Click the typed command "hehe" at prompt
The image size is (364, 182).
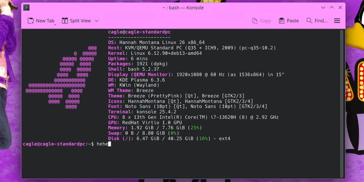click(102, 144)
